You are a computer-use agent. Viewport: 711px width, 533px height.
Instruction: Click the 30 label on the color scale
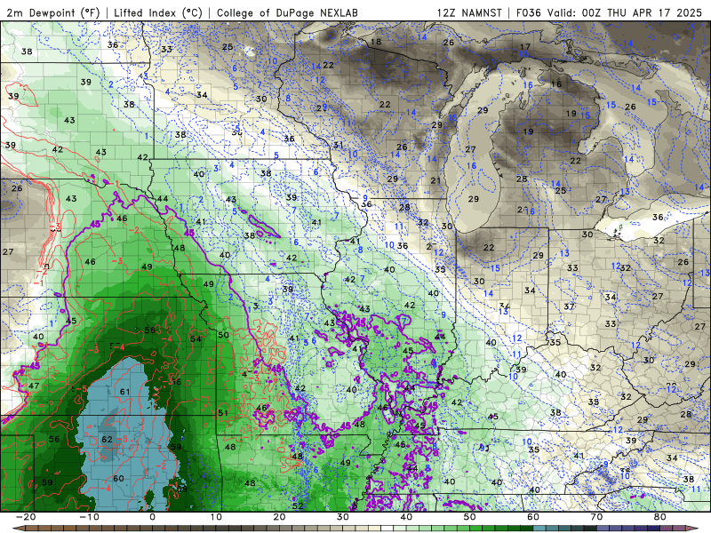click(343, 517)
